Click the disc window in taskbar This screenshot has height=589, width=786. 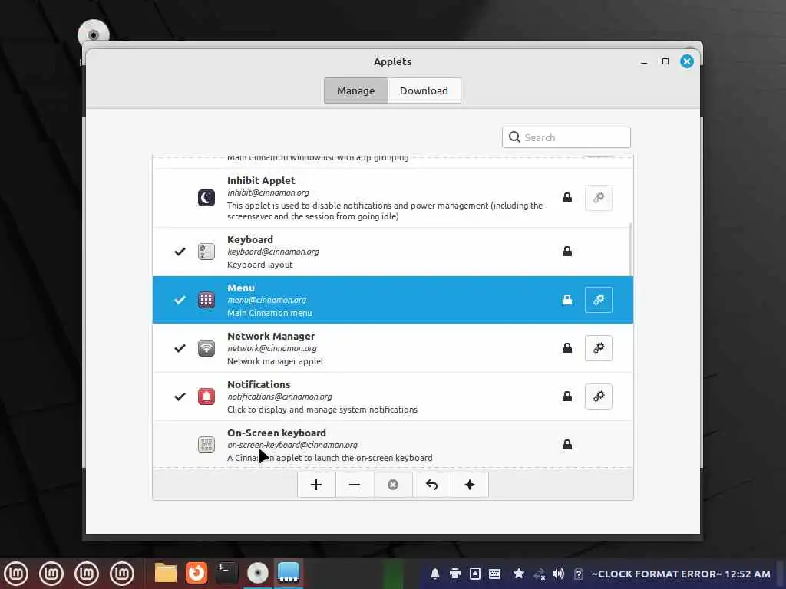tap(258, 573)
